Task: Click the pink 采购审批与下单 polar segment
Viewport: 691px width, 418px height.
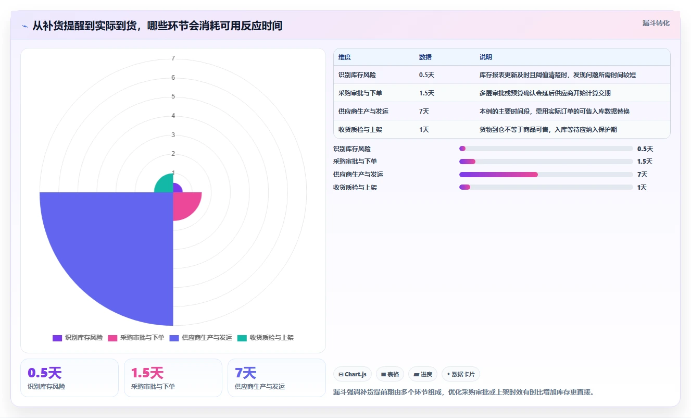Action: [184, 204]
